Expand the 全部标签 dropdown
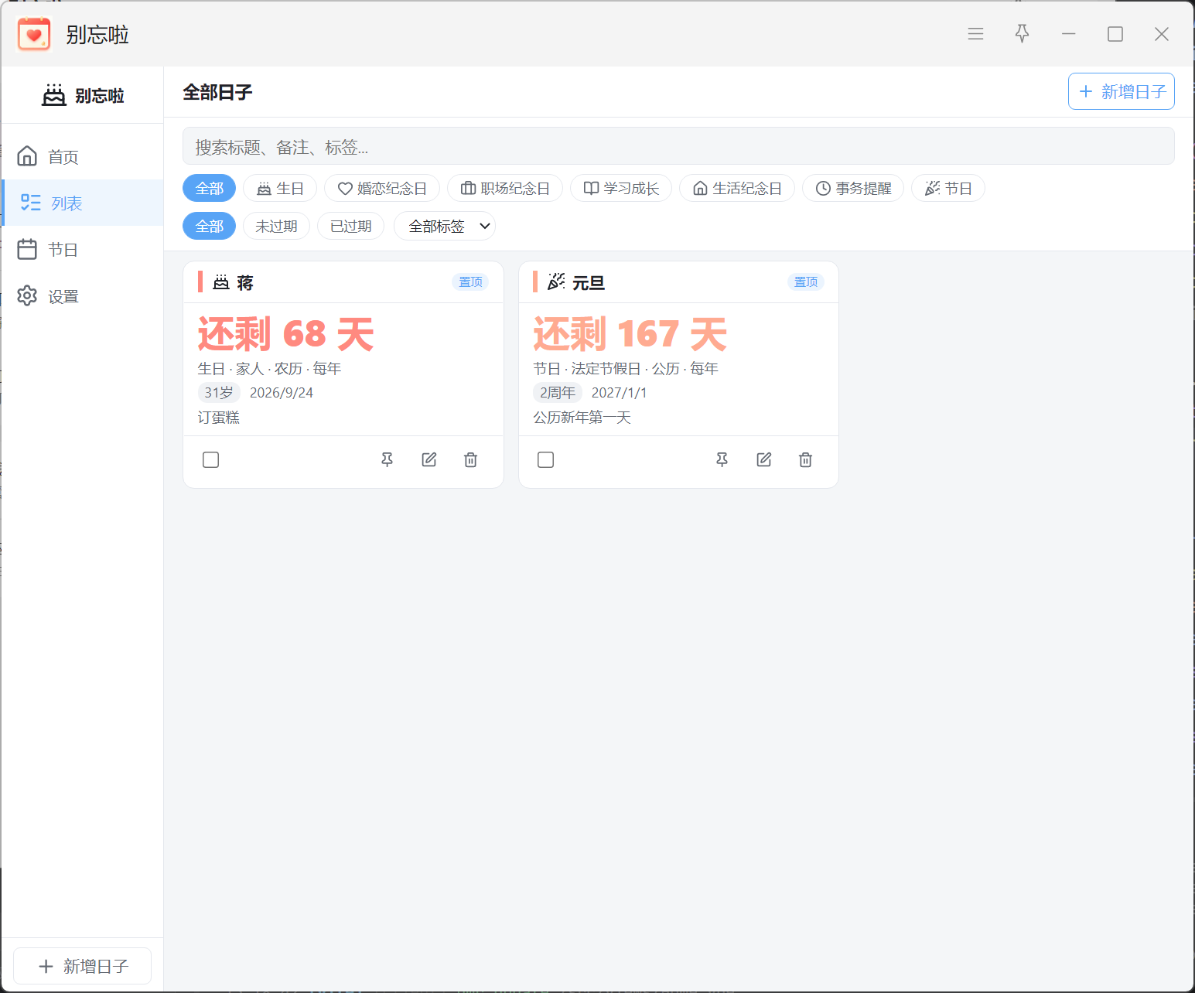1195x993 pixels. pyautogui.click(x=445, y=226)
